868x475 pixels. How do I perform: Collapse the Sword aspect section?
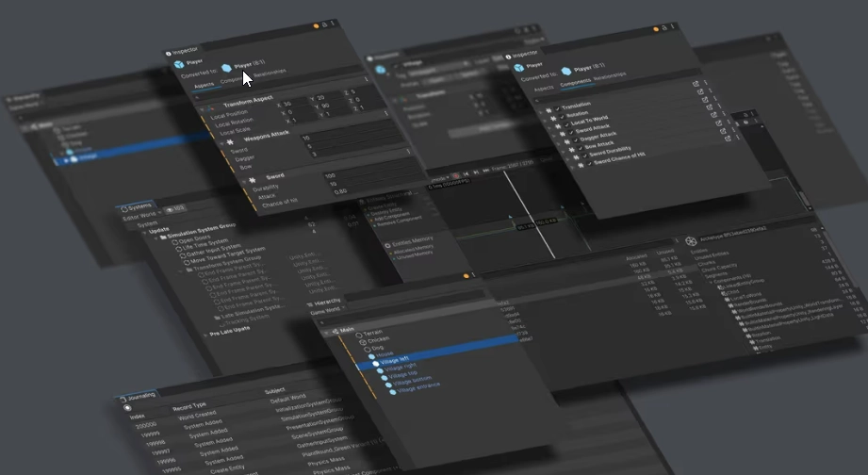244,182
